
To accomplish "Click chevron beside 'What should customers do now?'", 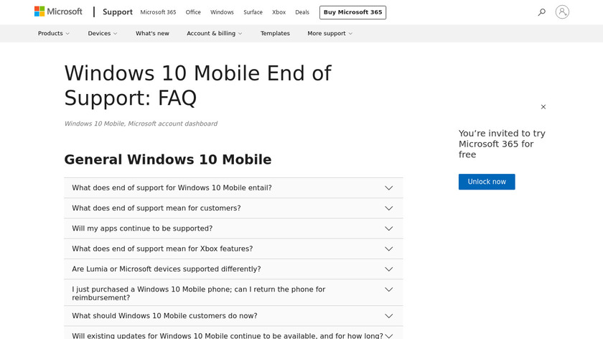I will (388, 316).
